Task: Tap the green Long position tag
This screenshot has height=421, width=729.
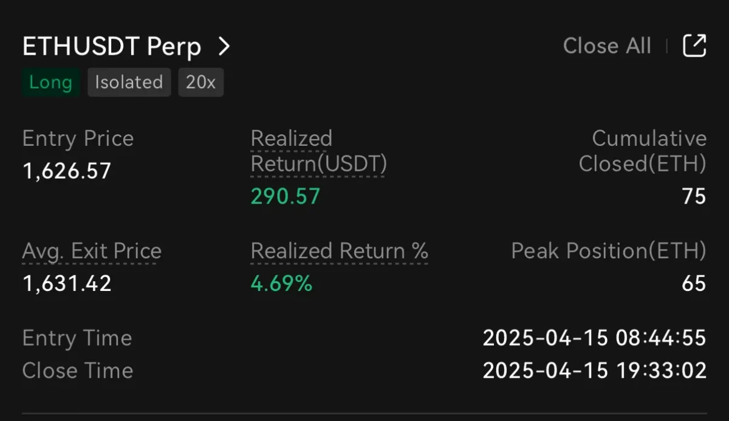Action: (50, 83)
